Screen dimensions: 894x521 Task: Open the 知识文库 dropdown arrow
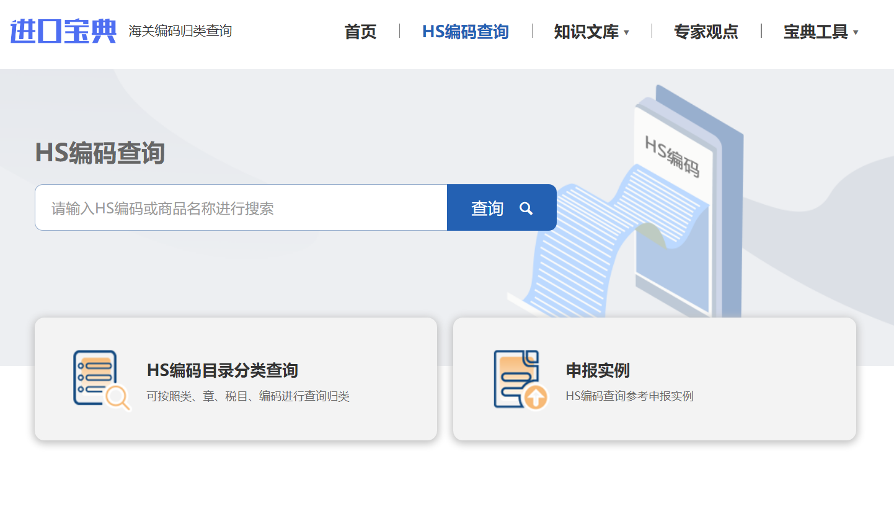pyautogui.click(x=627, y=33)
